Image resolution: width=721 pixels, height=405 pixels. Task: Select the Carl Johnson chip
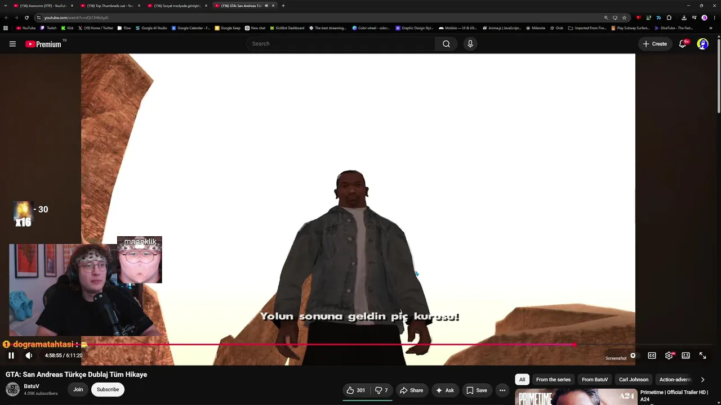point(634,380)
